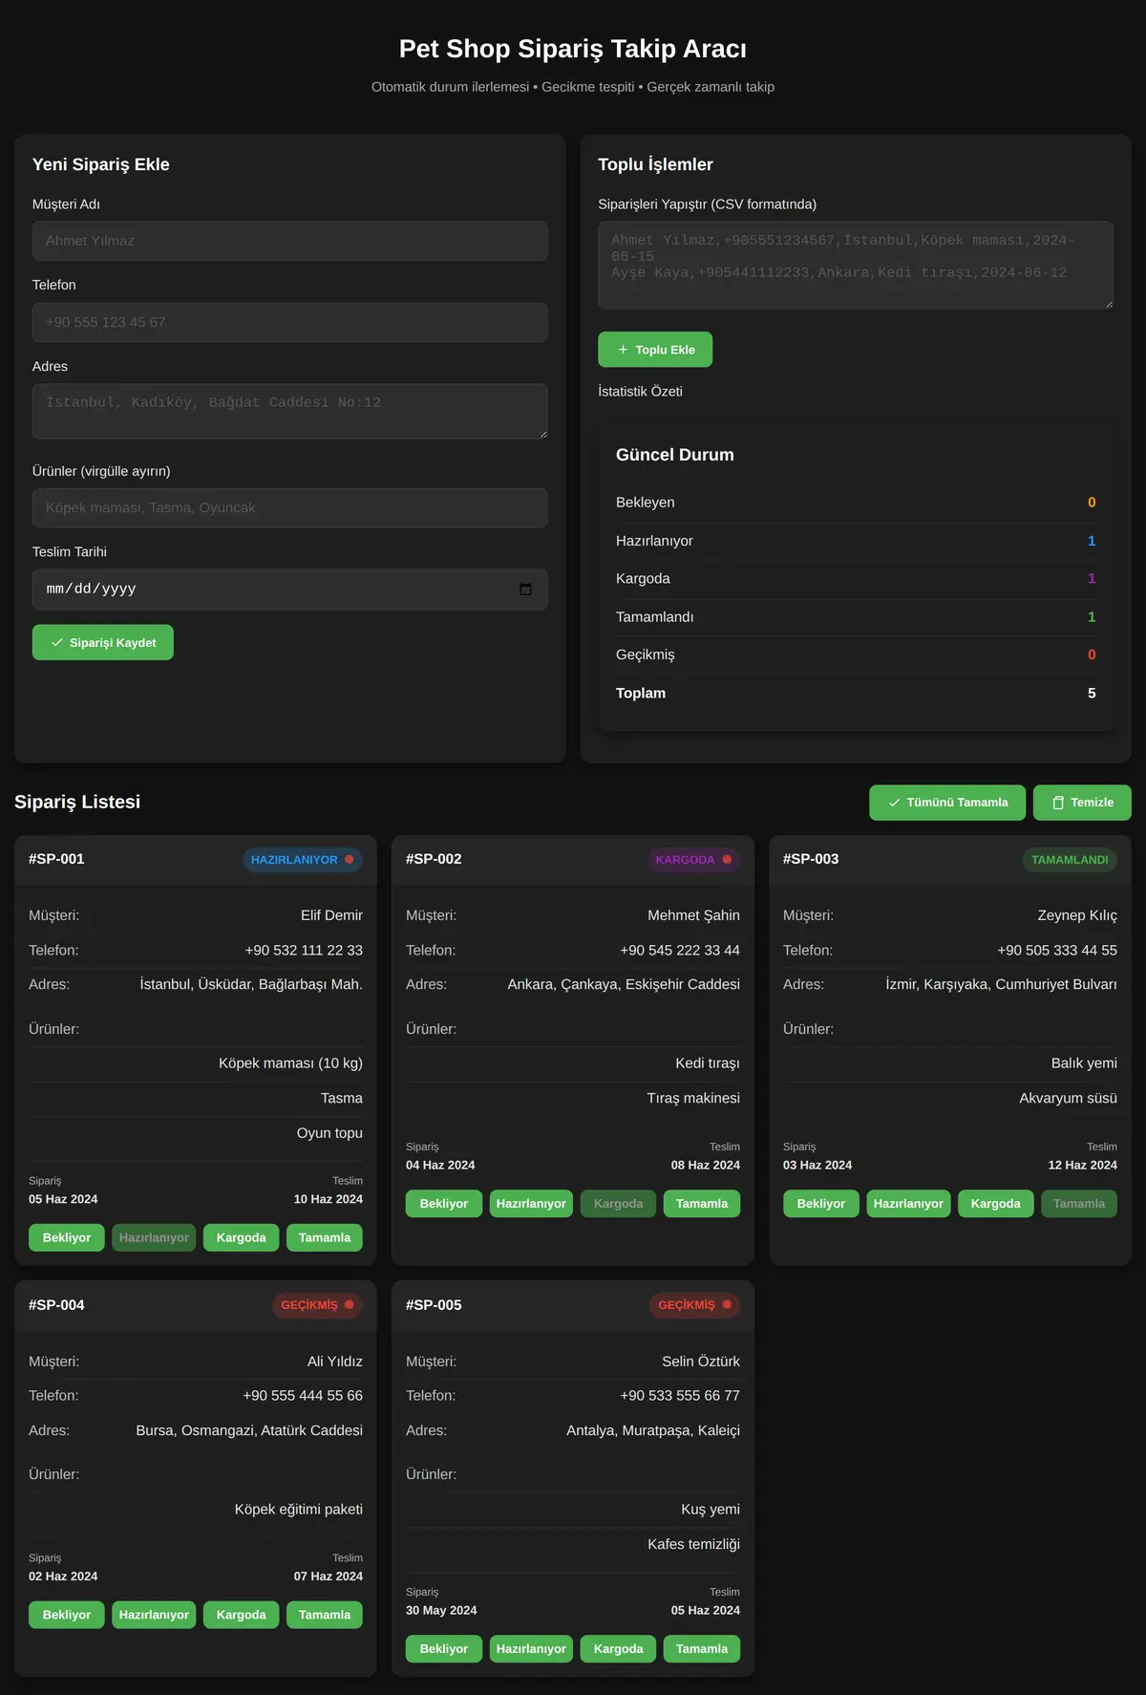
Task: Click the KARGODA status badge on SP-002
Action: tap(693, 860)
